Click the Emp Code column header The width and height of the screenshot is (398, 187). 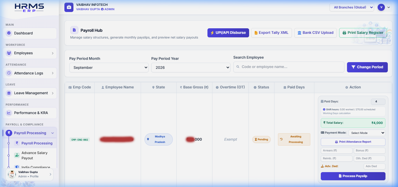pos(80,87)
